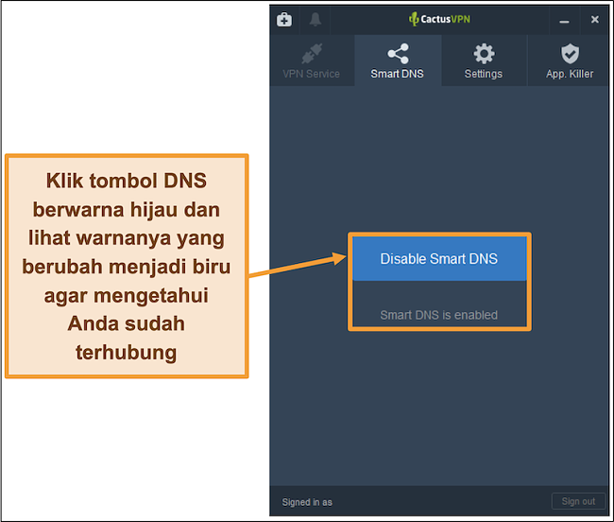Select the "Smart DNS is enabled" status text
Image resolution: width=614 pixels, height=522 pixels.
439,315
